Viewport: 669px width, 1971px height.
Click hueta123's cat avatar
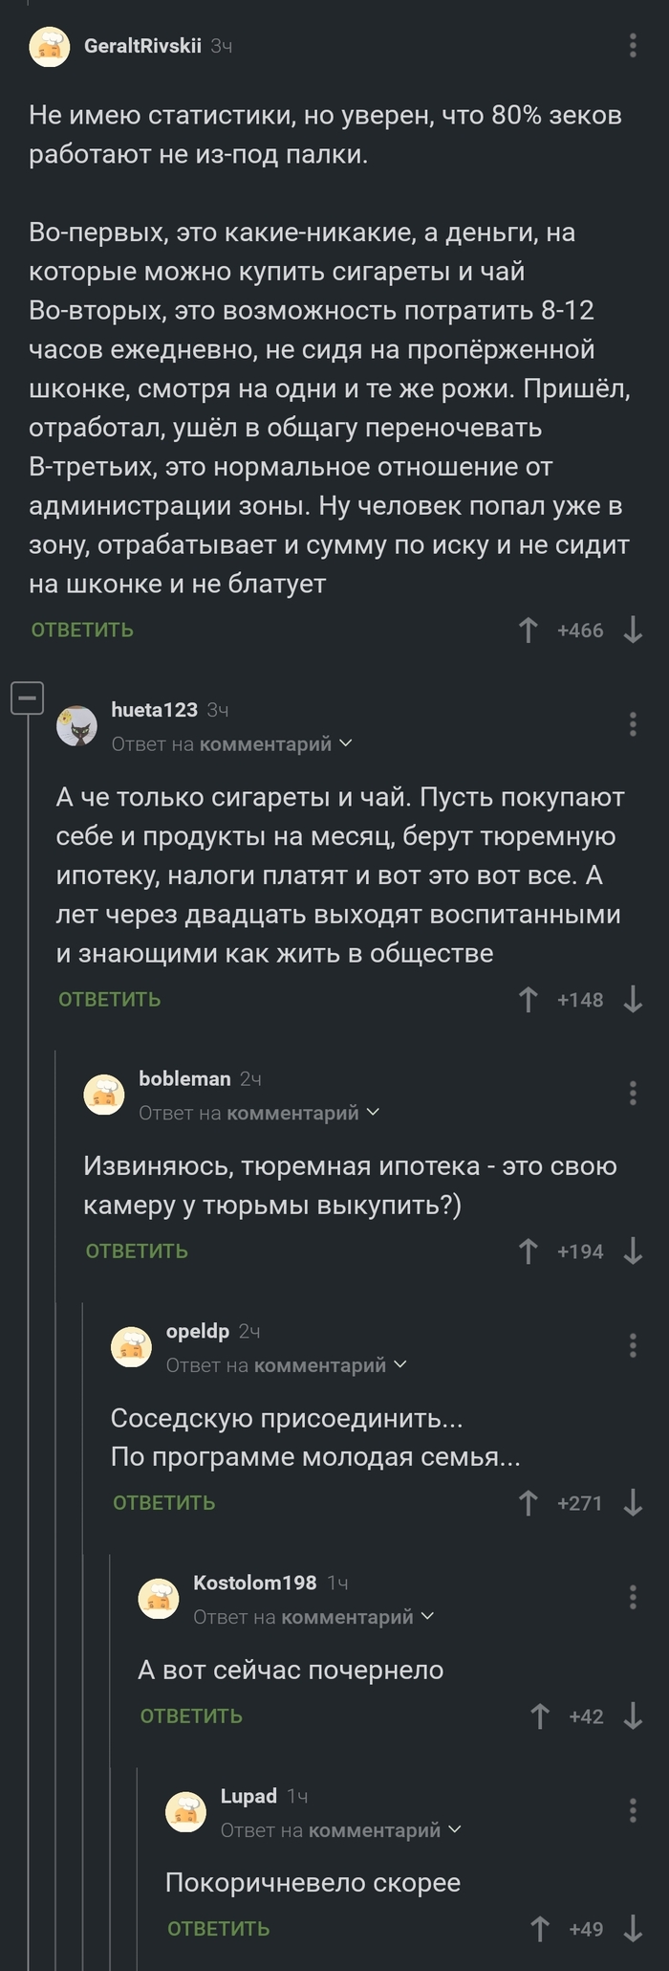(x=78, y=725)
